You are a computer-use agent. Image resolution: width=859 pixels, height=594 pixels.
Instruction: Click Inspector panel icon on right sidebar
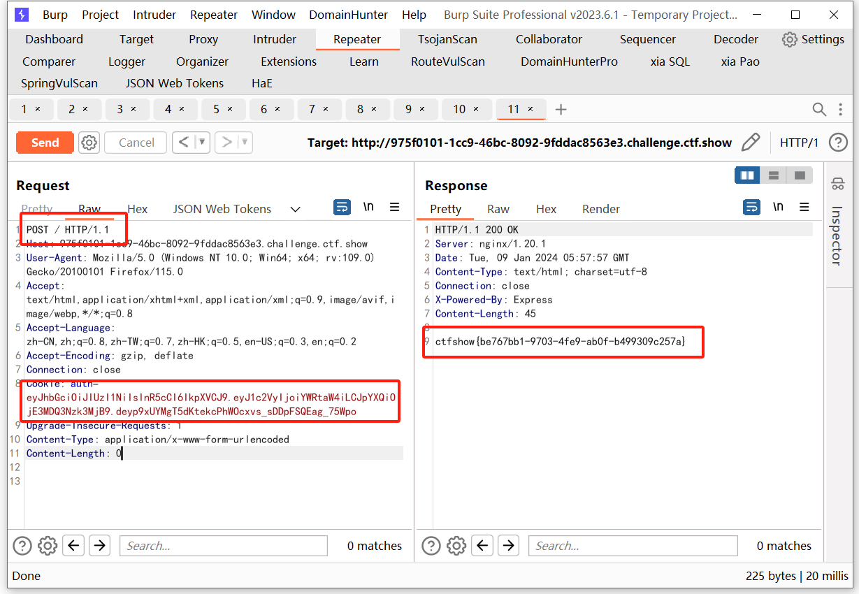pyautogui.click(x=837, y=184)
